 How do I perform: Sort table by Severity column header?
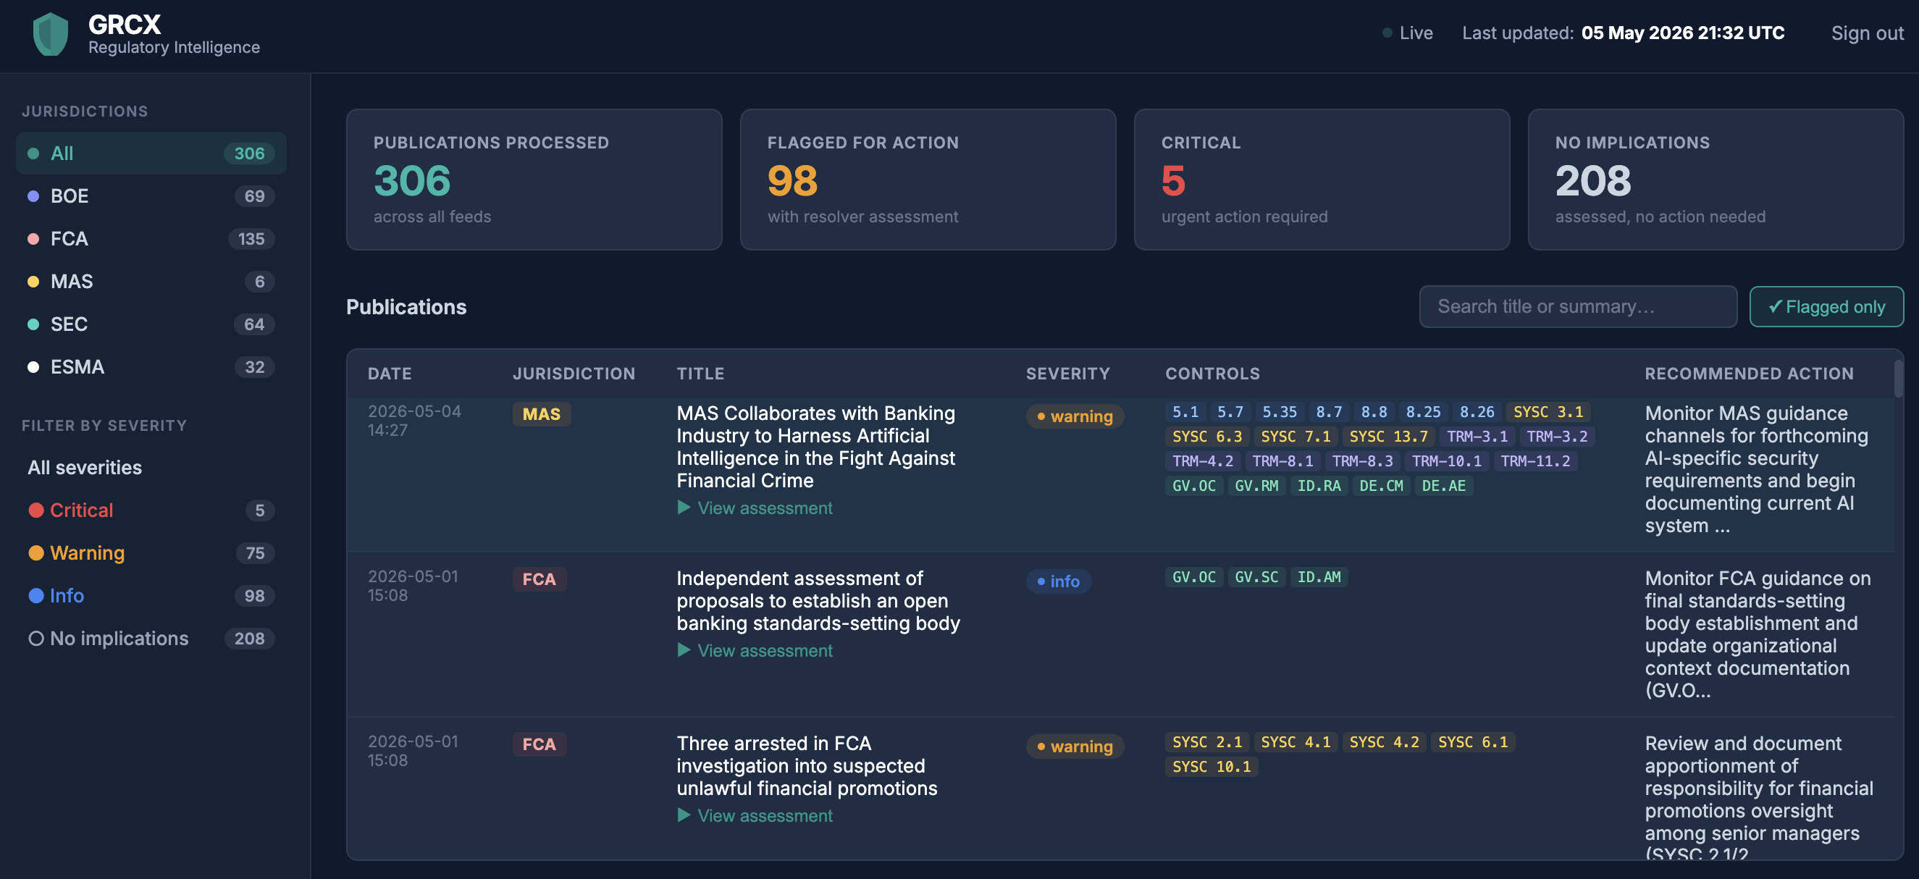(1067, 374)
